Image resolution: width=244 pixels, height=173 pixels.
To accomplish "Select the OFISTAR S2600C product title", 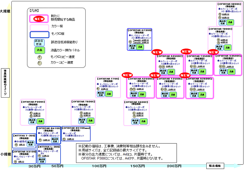I will [x=199, y=79].
